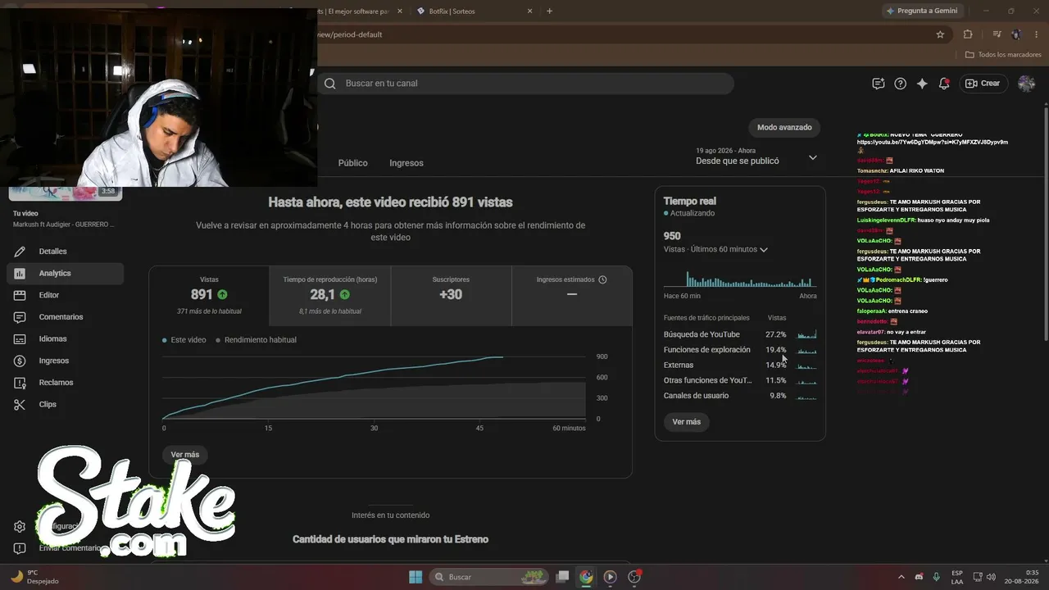Open the YouTube link in chat message

pyautogui.click(x=933, y=142)
